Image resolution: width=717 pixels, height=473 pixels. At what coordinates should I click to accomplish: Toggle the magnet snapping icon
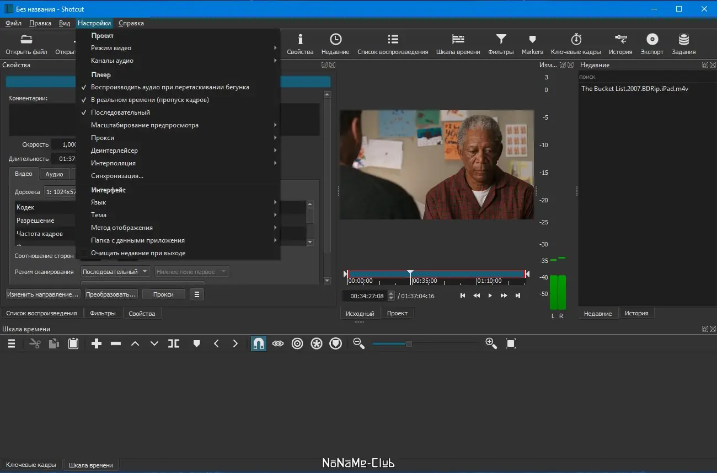(x=258, y=343)
